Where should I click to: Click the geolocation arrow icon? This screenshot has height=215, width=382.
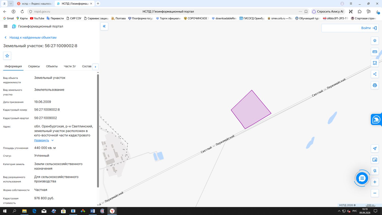(x=375, y=149)
